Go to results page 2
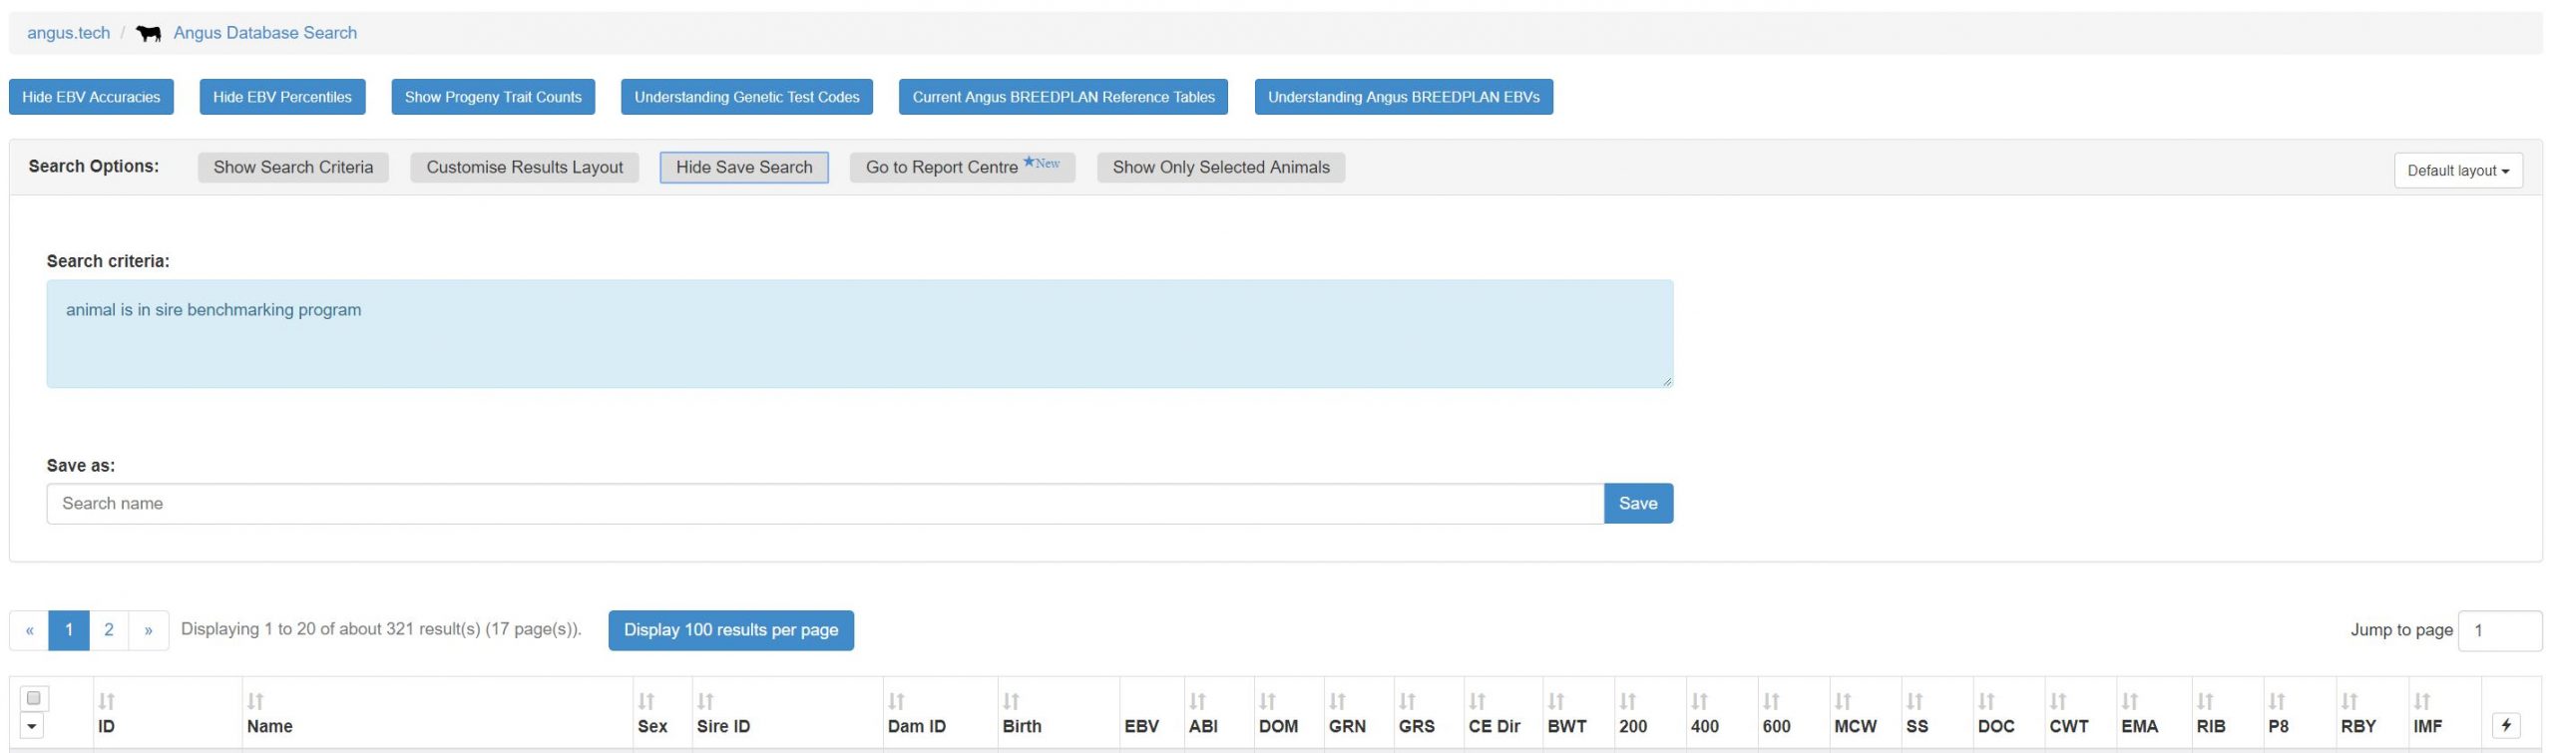Image resolution: width=2554 pixels, height=753 pixels. (109, 630)
